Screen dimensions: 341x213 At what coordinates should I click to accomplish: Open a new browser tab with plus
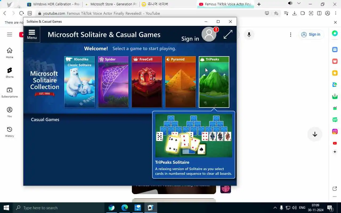[x=259, y=4]
